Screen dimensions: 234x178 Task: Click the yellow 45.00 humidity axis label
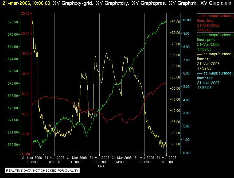[176, 100]
